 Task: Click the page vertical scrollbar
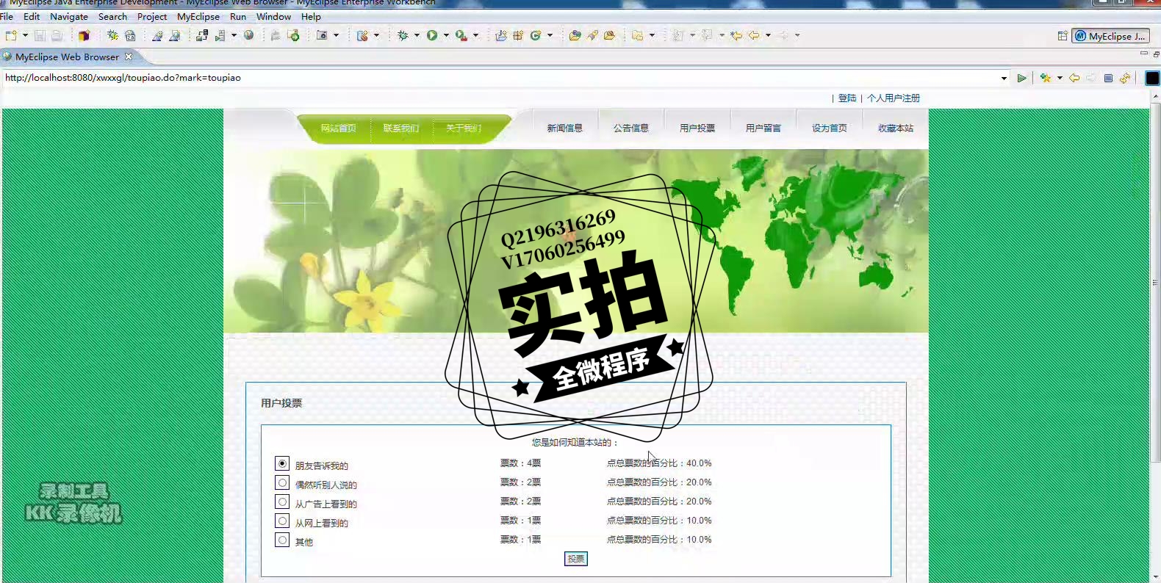point(1155,283)
